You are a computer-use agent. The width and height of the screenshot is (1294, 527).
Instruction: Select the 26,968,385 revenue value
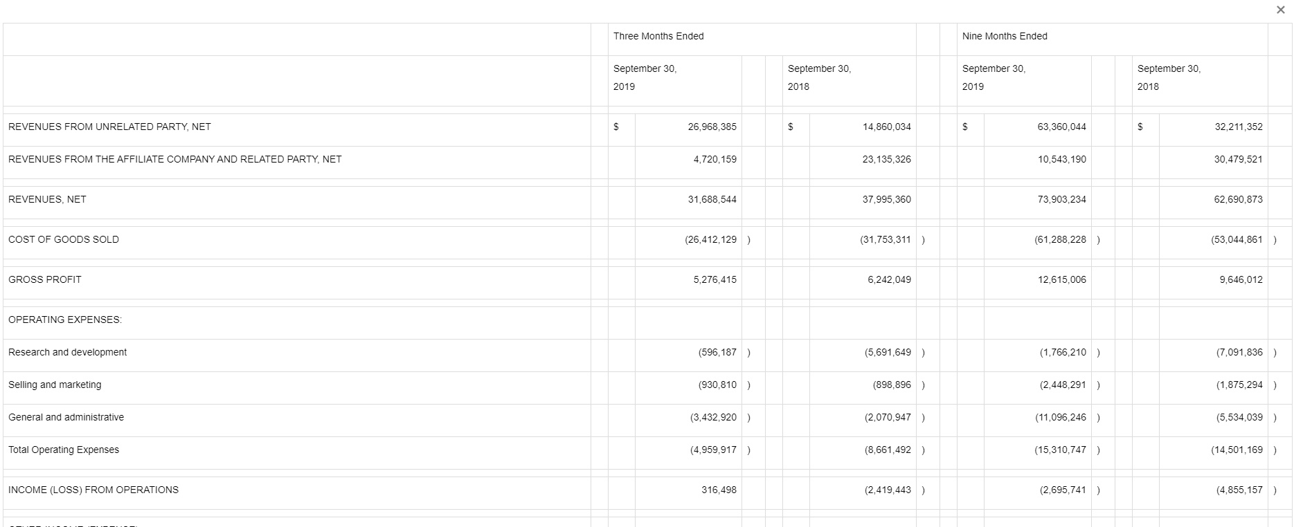point(712,127)
